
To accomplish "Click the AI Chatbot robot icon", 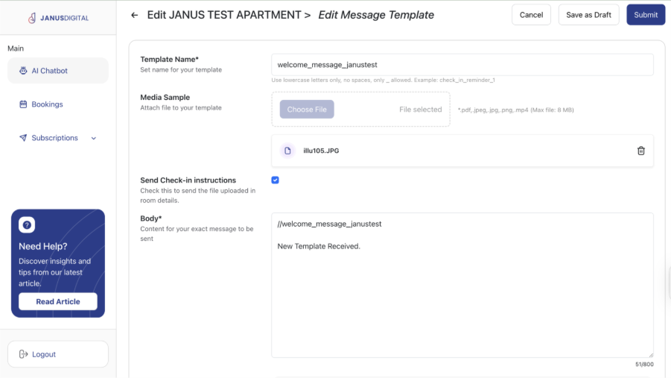I will pyautogui.click(x=24, y=71).
